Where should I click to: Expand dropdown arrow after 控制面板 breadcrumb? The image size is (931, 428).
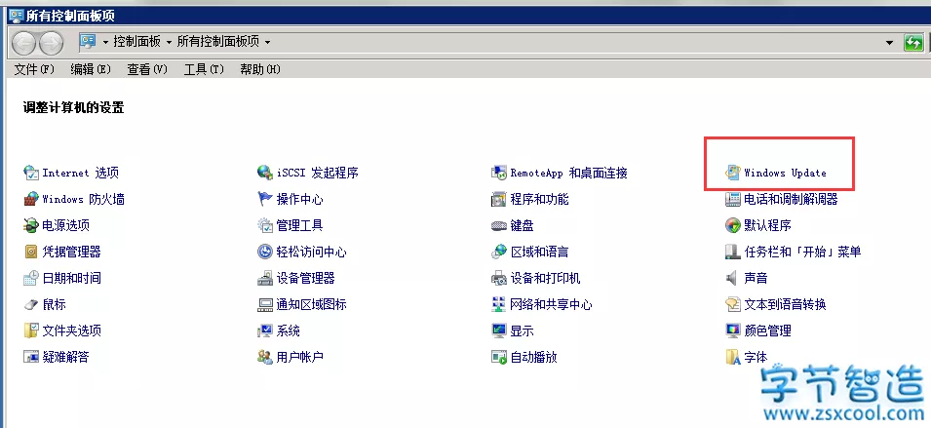(x=169, y=42)
